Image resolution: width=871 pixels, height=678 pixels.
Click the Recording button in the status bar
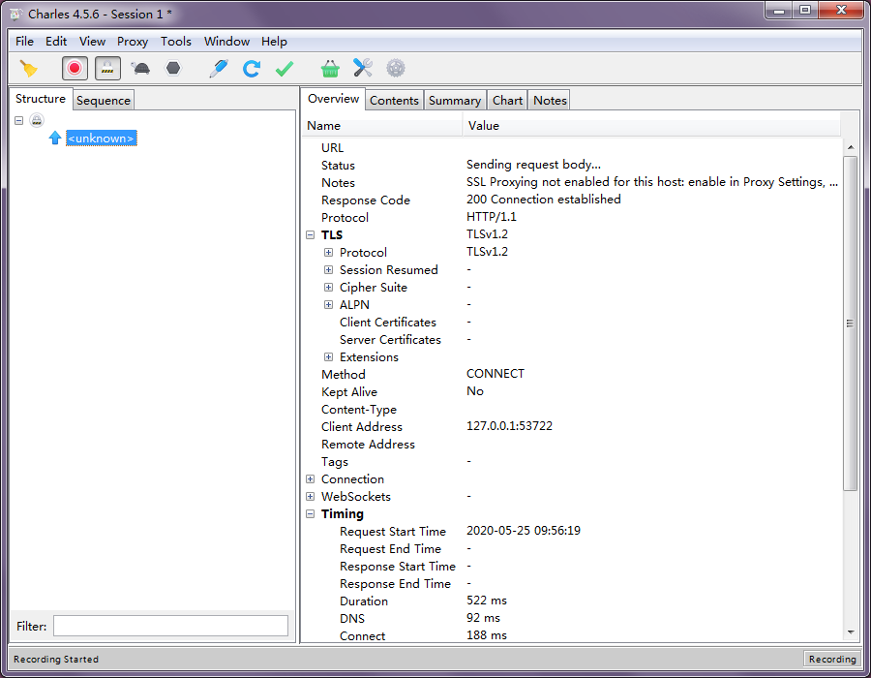(832, 659)
